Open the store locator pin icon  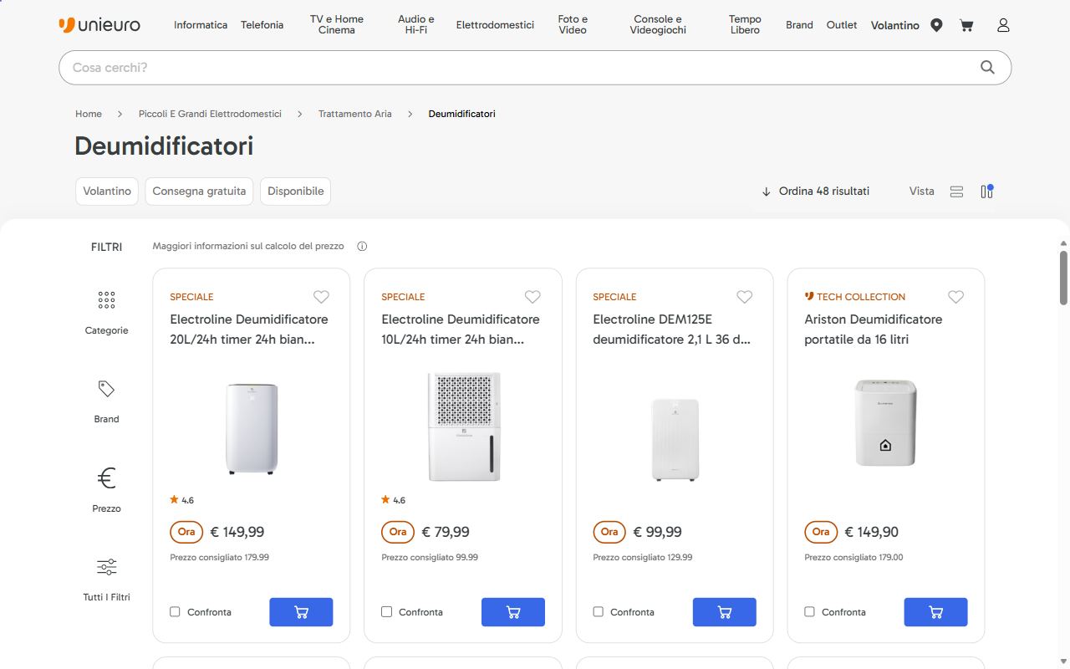pos(936,25)
